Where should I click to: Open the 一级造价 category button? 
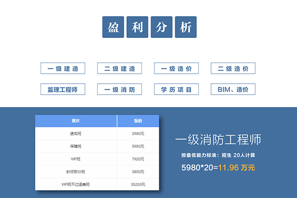click(x=176, y=68)
